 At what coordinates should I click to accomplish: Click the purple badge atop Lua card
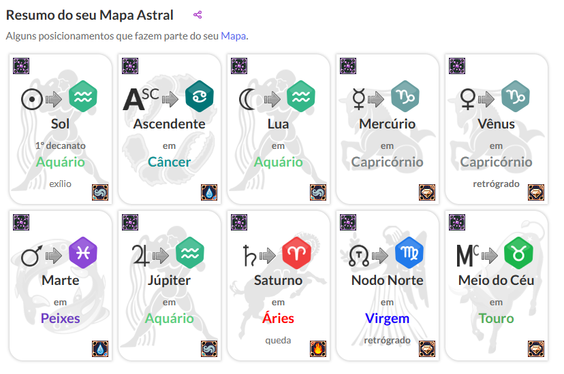(x=239, y=66)
